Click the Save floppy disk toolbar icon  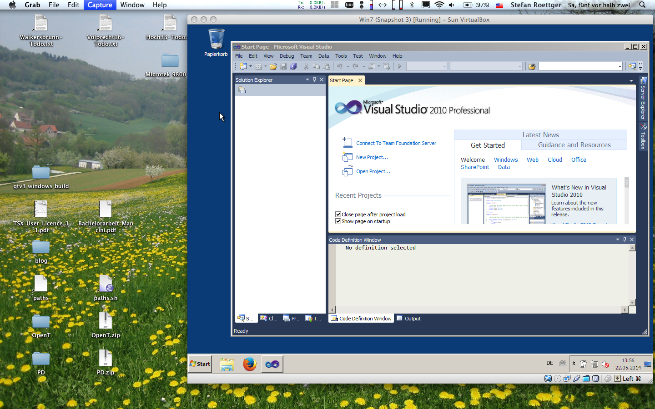283,66
